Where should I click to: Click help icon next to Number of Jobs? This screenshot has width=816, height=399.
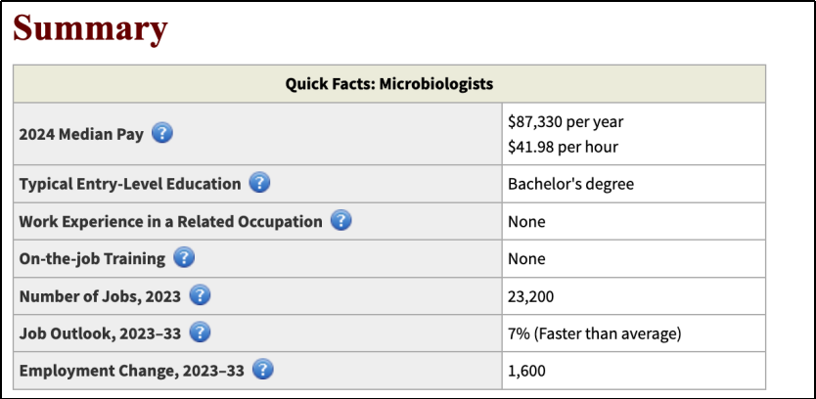coord(200,295)
